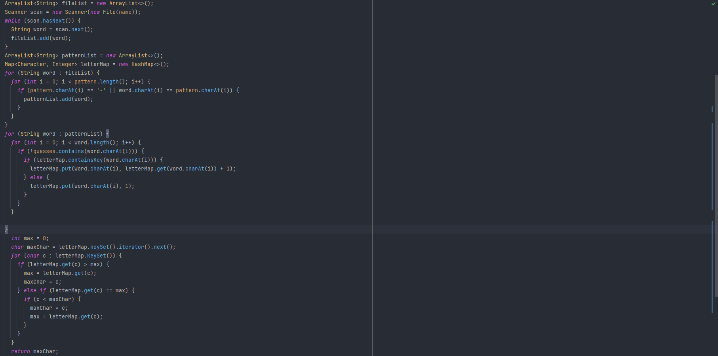Click the 'Scanner' type at the line start
Image resolution: width=718 pixels, height=356 pixels.
pyautogui.click(x=16, y=12)
